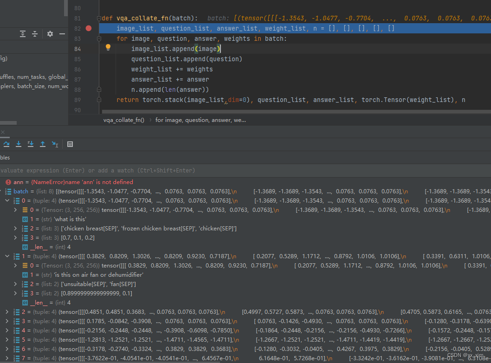Click the Collapse All icon above variables
The width and height of the screenshot is (491, 363).
click(34, 34)
